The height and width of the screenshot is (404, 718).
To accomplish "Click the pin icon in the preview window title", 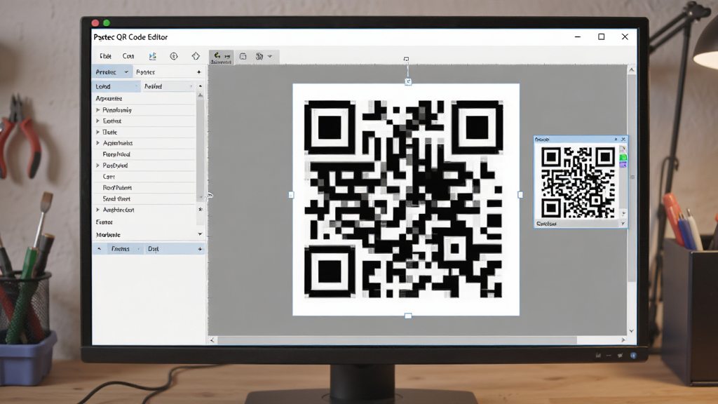I will [616, 140].
